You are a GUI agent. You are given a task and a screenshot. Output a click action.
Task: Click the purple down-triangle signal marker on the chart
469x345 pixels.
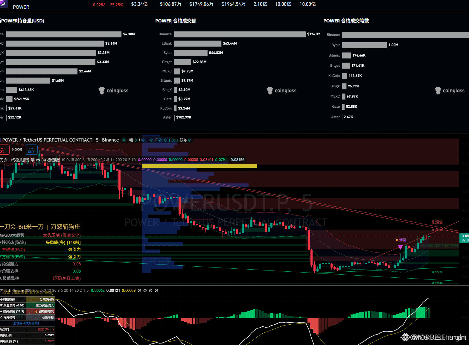(400, 247)
